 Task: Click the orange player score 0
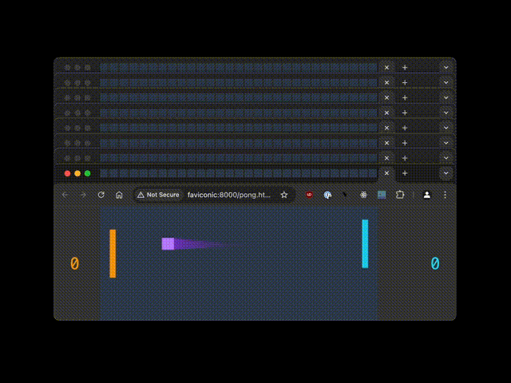click(x=74, y=263)
